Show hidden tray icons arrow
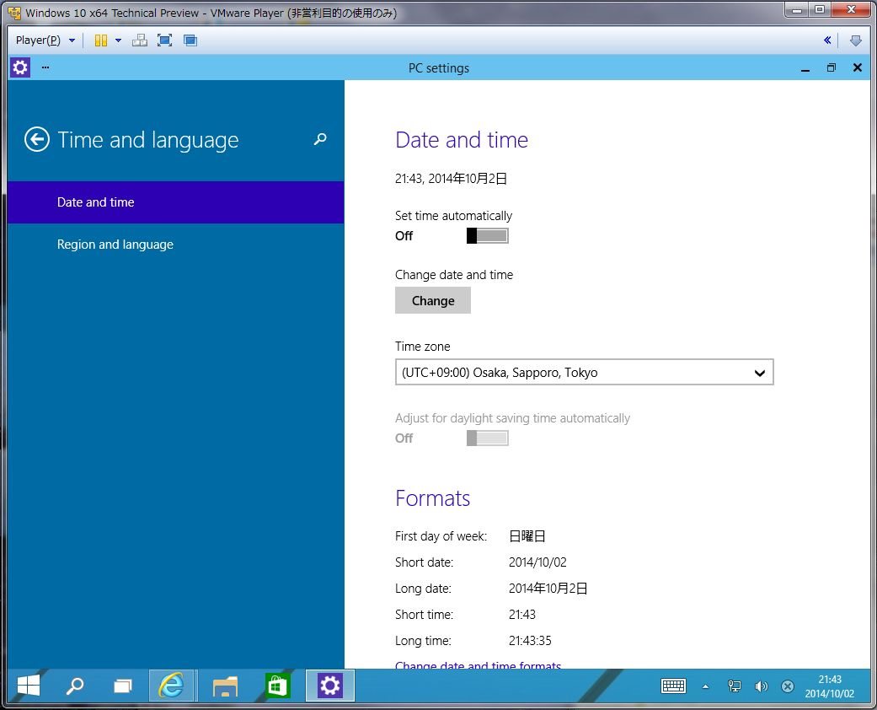 (x=705, y=686)
